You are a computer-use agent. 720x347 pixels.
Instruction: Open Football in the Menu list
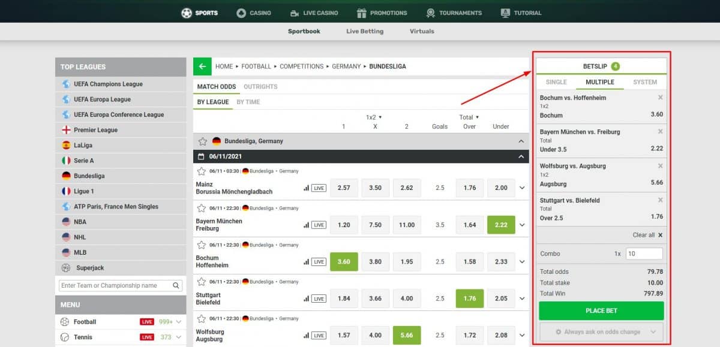point(121,322)
